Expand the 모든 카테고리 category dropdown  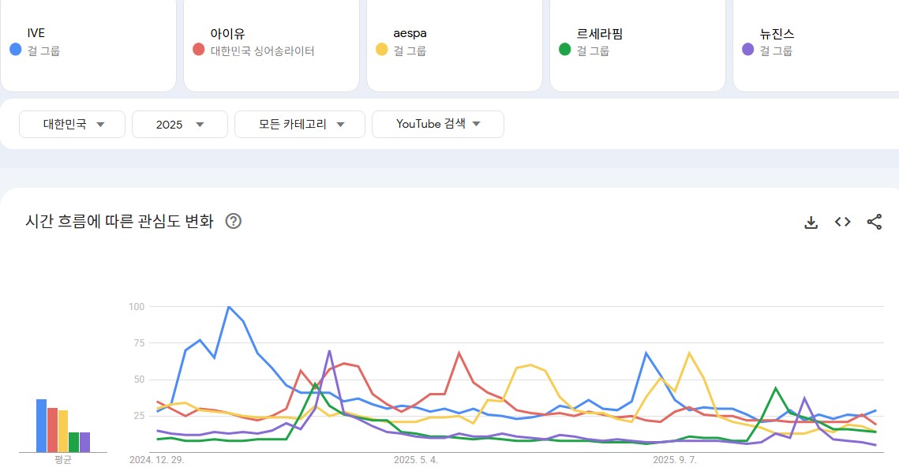pos(300,124)
